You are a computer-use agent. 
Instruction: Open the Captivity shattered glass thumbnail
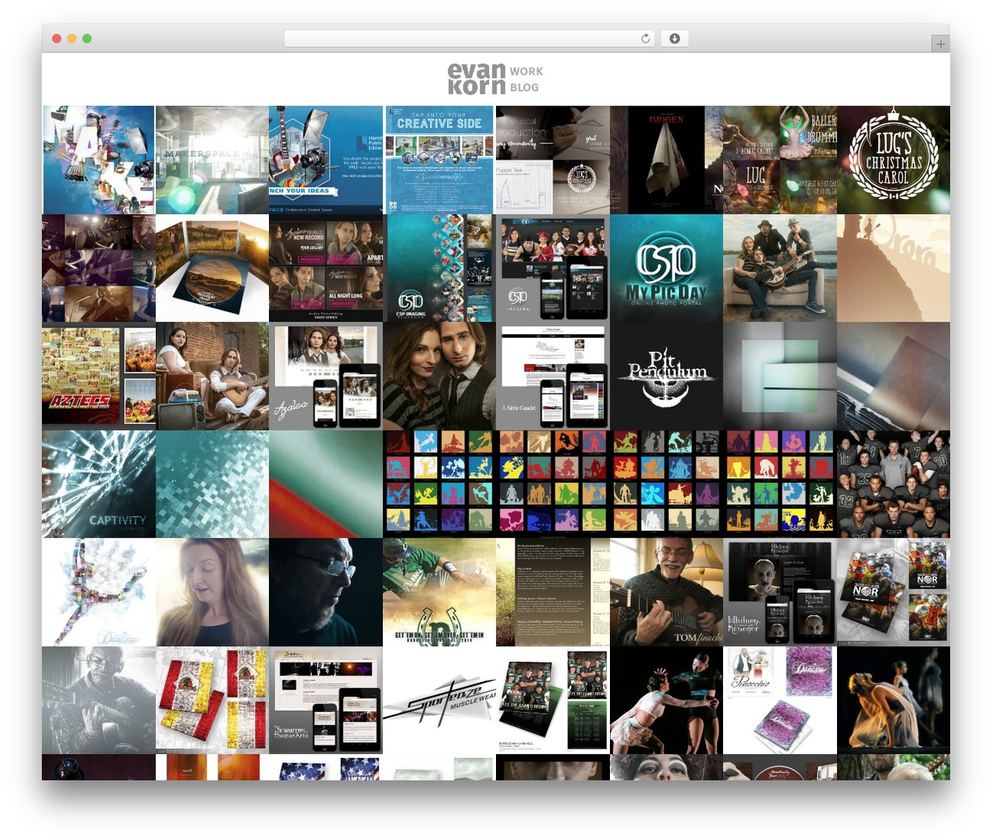(x=98, y=484)
